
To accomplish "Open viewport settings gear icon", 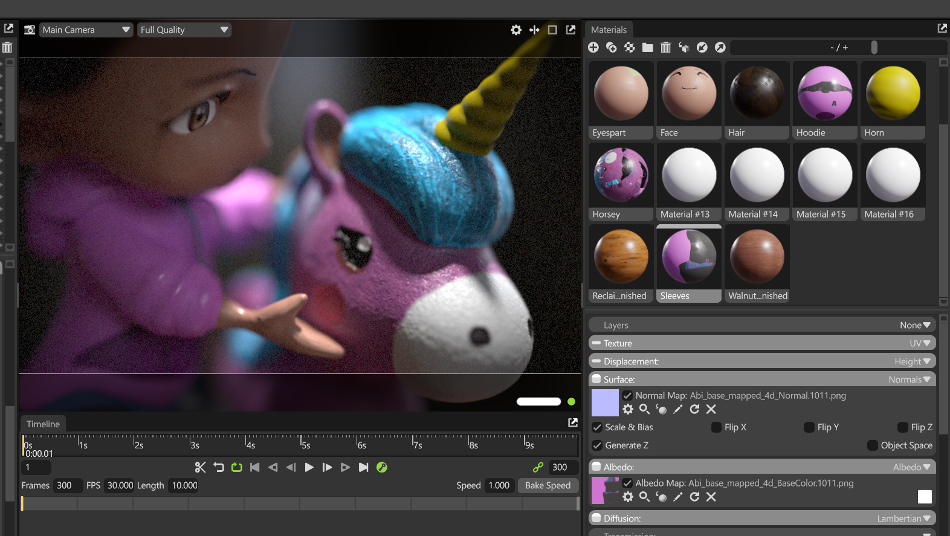I will (516, 30).
